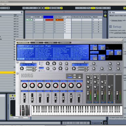
Task: Open the second 'none' dropdown below device
Action: click(24, 118)
